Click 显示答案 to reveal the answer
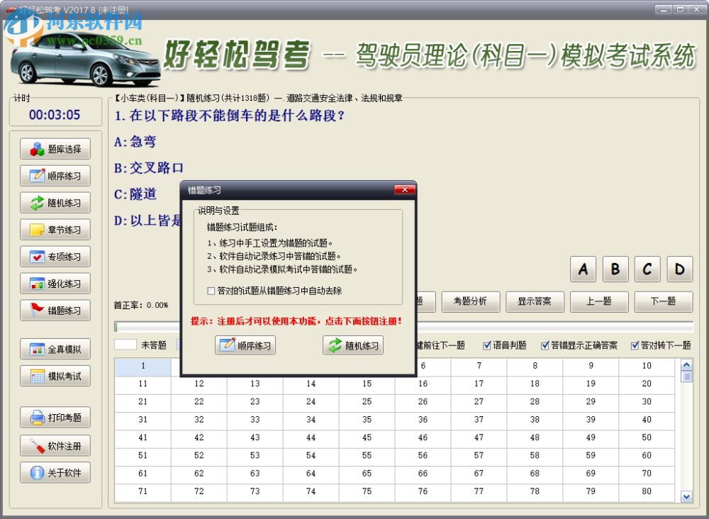The height and width of the screenshot is (519, 709). 534,301
